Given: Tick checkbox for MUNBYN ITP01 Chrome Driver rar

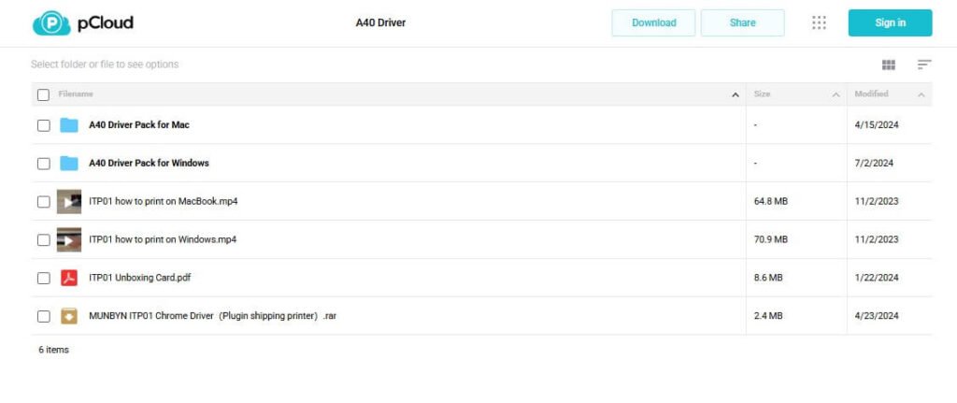Looking at the screenshot, I should point(43,316).
